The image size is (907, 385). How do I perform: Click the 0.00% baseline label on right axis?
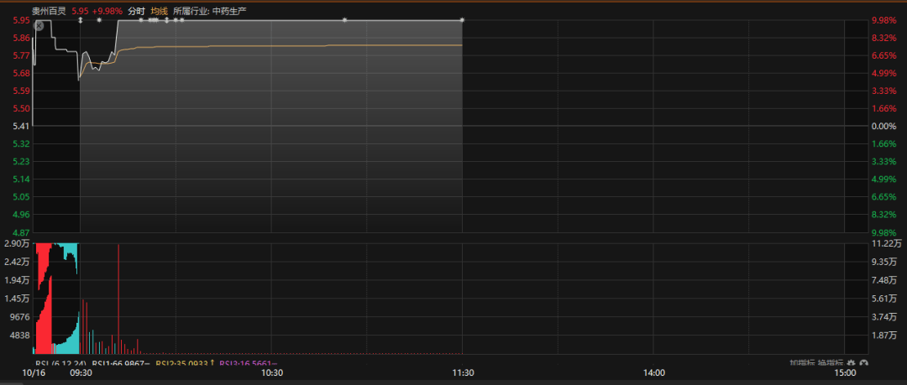pos(883,126)
